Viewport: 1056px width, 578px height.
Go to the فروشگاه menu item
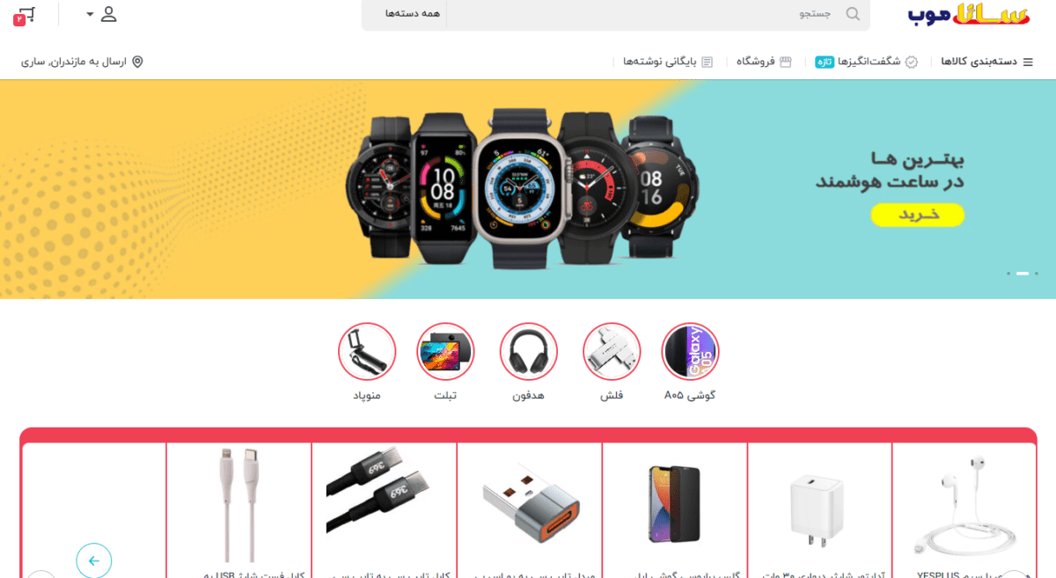(764, 62)
